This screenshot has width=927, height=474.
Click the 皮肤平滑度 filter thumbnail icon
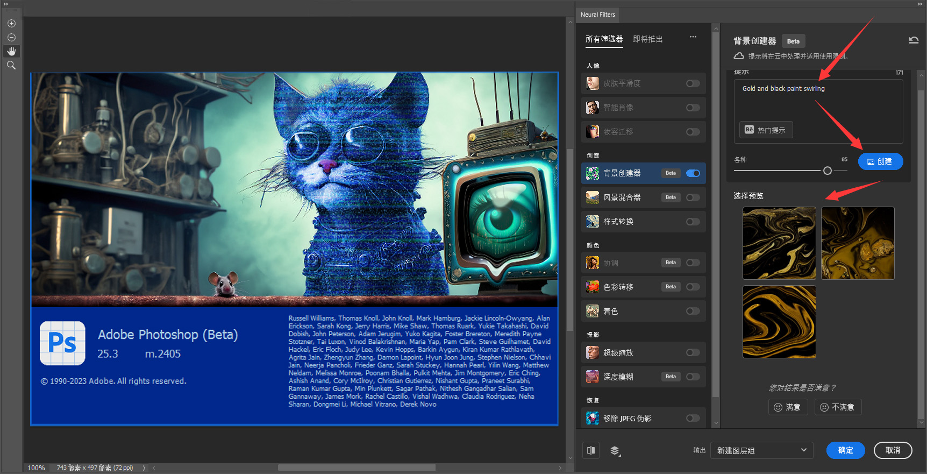point(593,83)
